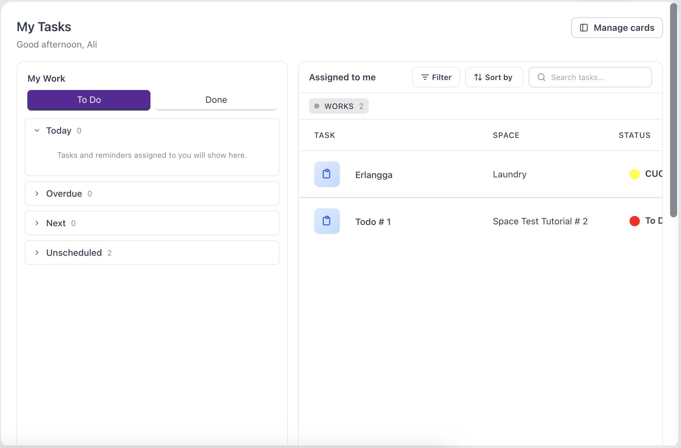Switch to the Done tab
681x448 pixels.
(216, 100)
